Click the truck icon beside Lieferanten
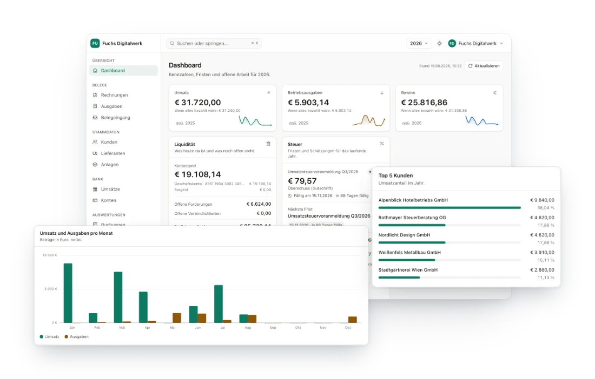The image size is (595, 379). pyautogui.click(x=95, y=153)
